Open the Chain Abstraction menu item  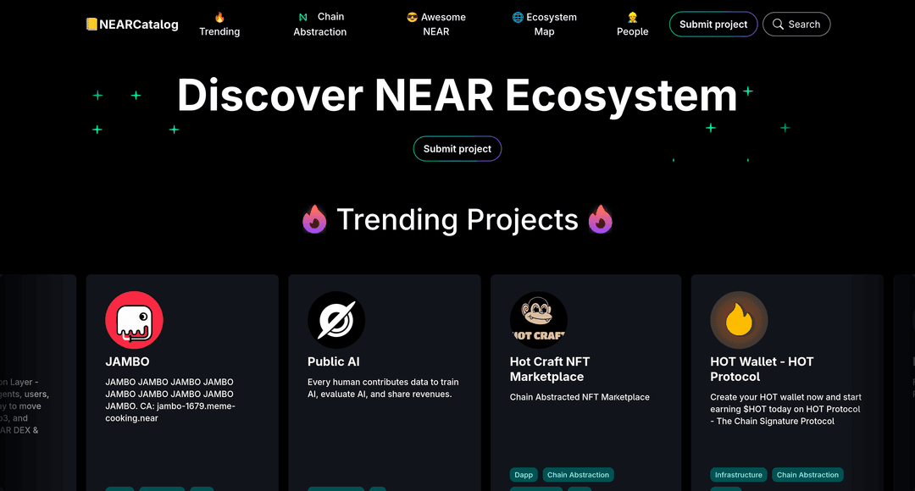pyautogui.click(x=319, y=24)
